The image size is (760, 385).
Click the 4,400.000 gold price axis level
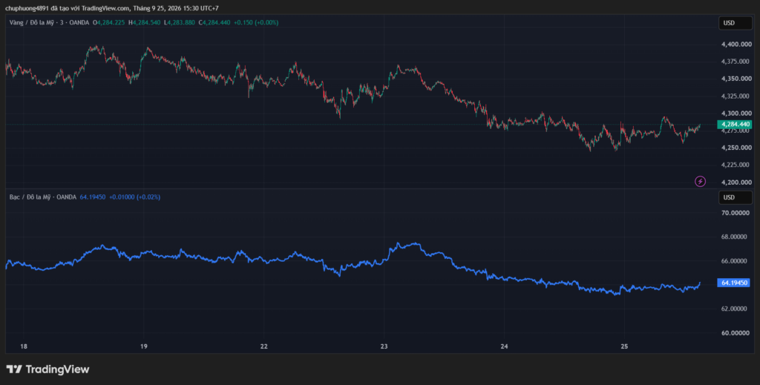(737, 45)
